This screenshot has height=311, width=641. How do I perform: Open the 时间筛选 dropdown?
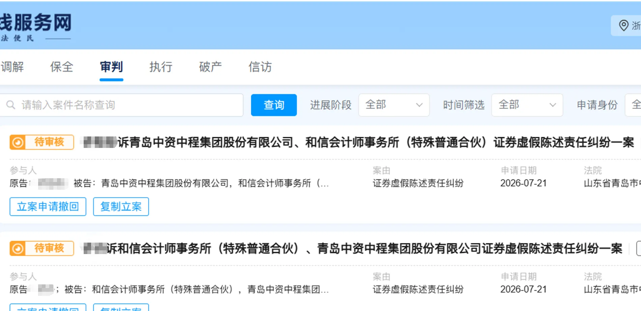click(x=527, y=105)
